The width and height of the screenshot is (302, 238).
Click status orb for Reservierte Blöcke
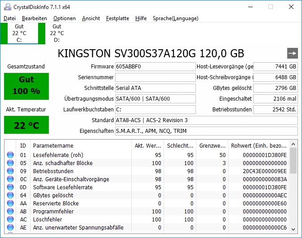pyautogui.click(x=10, y=204)
